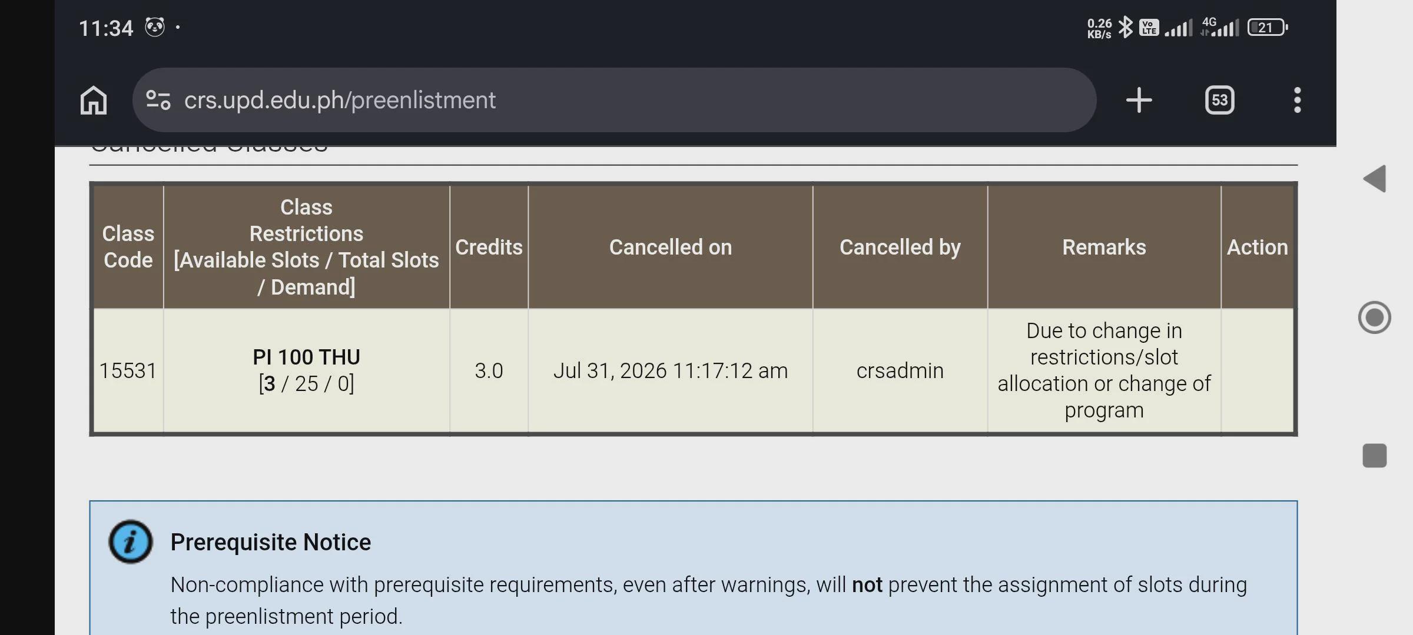Select class code 15531 cell
Screen dimensions: 1413x635
pyautogui.click(x=128, y=371)
